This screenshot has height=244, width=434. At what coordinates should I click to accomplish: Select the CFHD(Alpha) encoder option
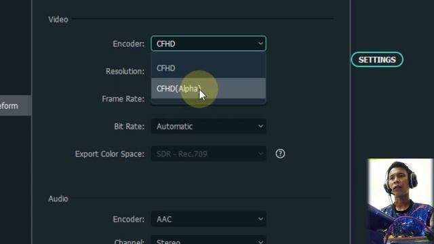208,89
